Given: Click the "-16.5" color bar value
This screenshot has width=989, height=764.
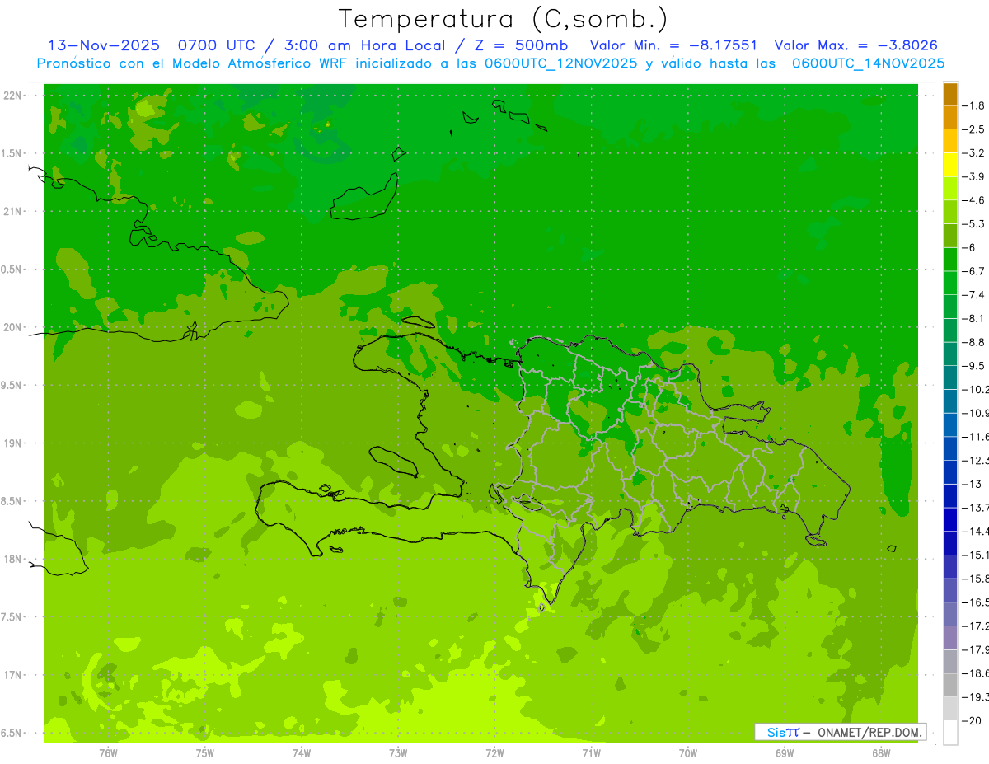Looking at the screenshot, I should 976,602.
